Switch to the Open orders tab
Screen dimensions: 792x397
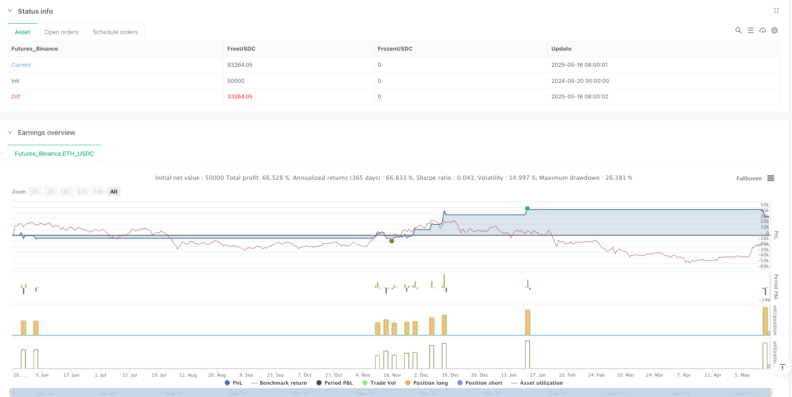(62, 32)
